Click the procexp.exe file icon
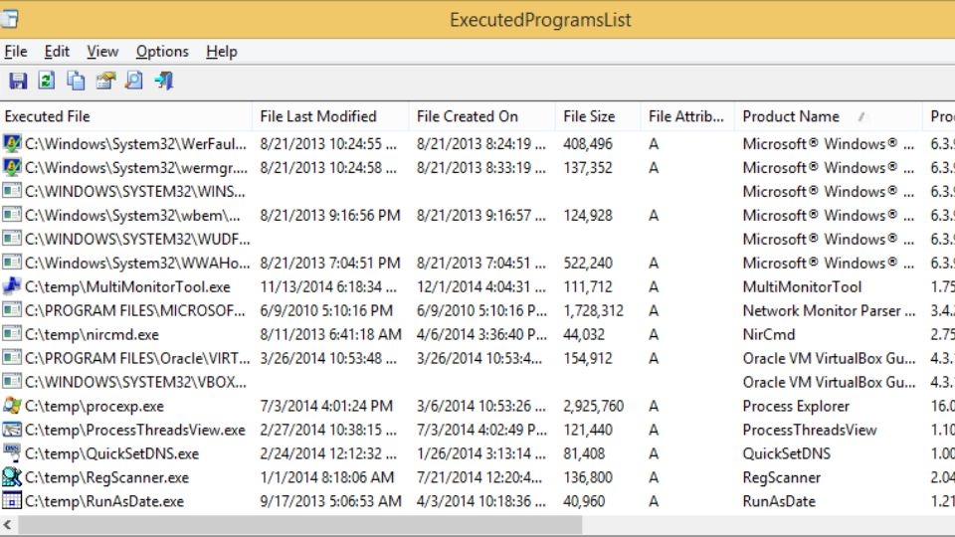This screenshot has width=955, height=537. coord(12,406)
